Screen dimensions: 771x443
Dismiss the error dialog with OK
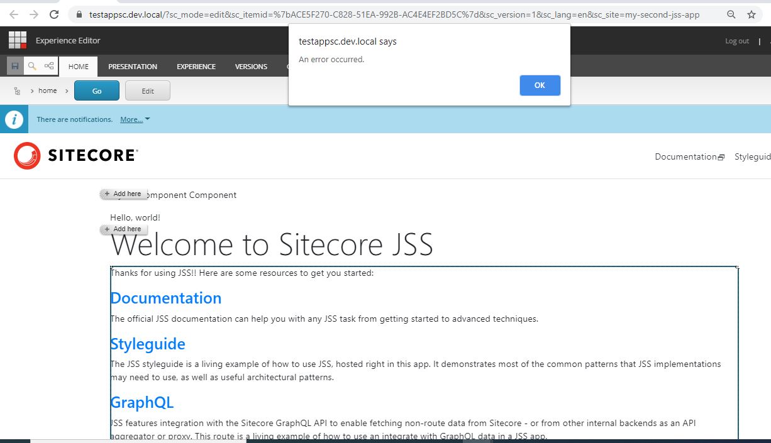(x=540, y=85)
